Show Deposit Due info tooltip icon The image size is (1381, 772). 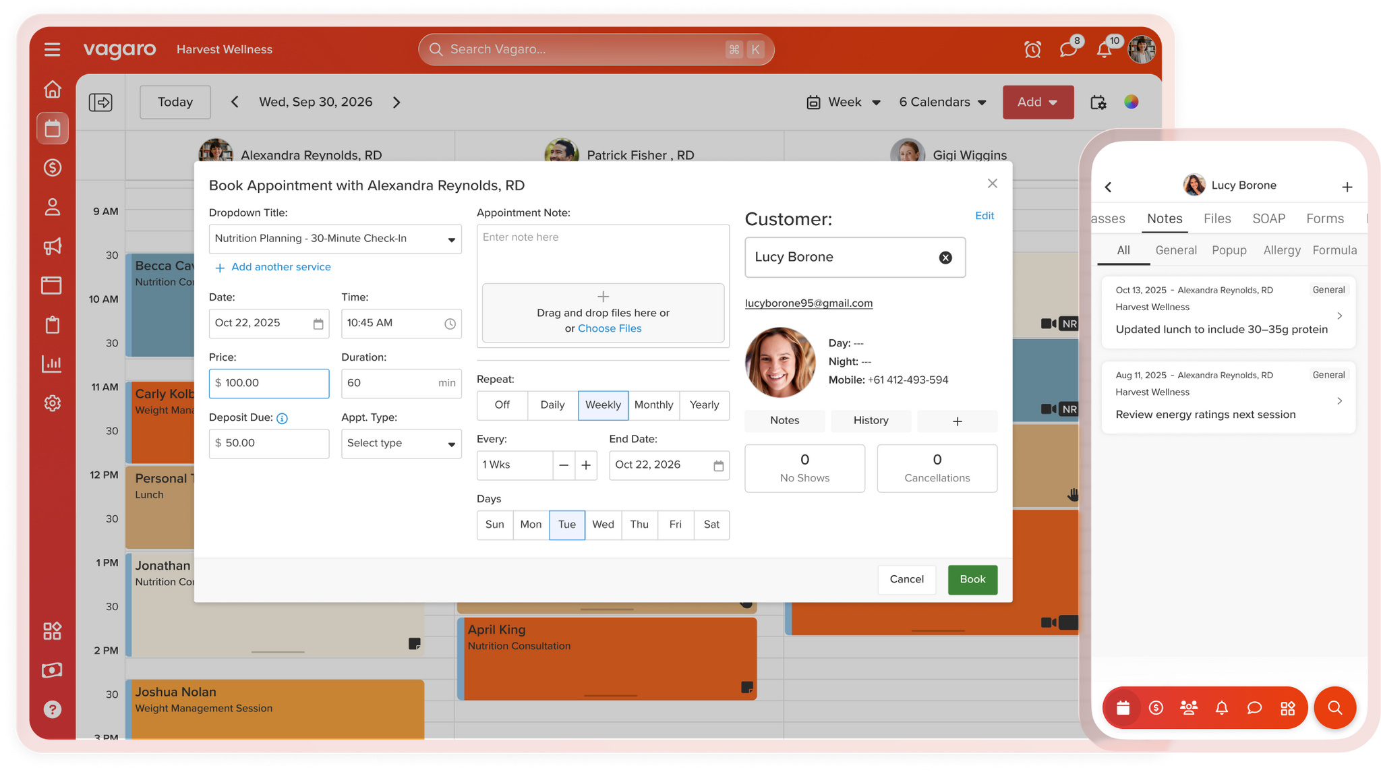pos(283,418)
